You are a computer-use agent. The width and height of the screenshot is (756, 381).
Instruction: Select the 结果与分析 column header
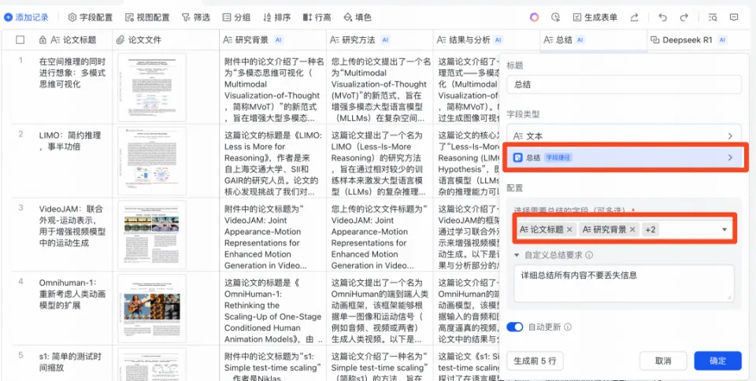[x=487, y=40]
